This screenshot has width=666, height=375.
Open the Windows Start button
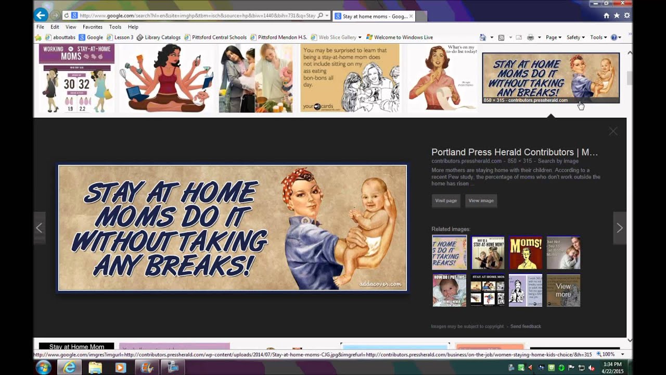tap(43, 367)
